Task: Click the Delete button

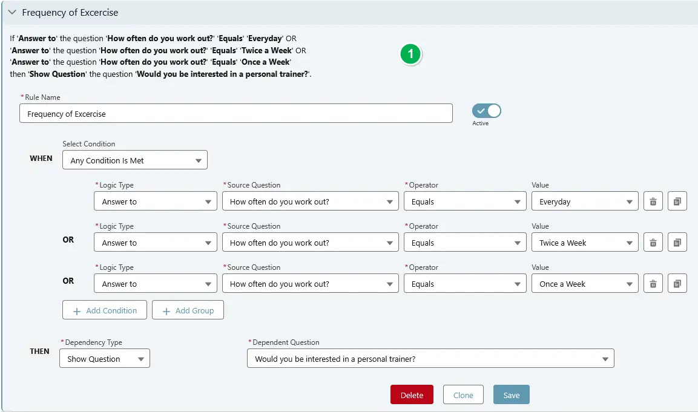Action: point(412,394)
